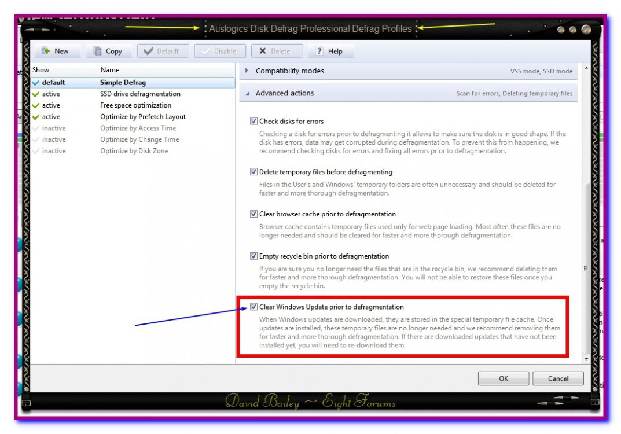
Task: Click the Default checkmark icon
Action: [149, 51]
